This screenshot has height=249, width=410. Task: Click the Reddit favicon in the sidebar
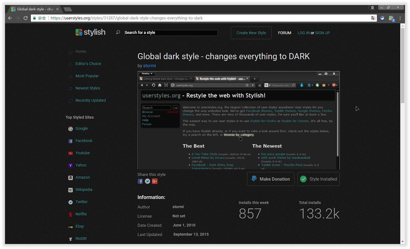coord(70,239)
